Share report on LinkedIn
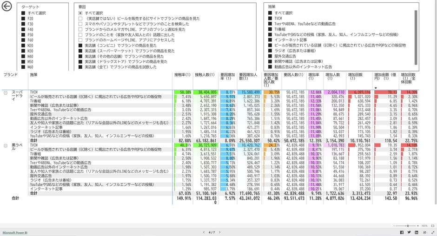 click(x=417, y=232)
